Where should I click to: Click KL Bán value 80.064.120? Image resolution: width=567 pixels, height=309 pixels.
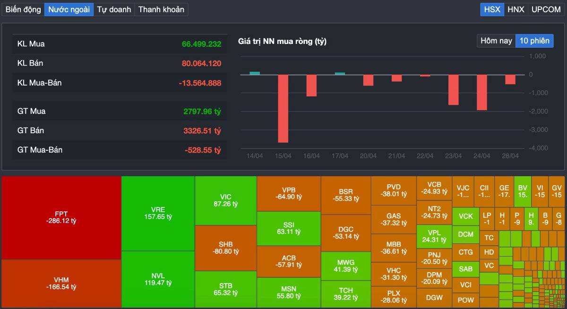click(201, 63)
